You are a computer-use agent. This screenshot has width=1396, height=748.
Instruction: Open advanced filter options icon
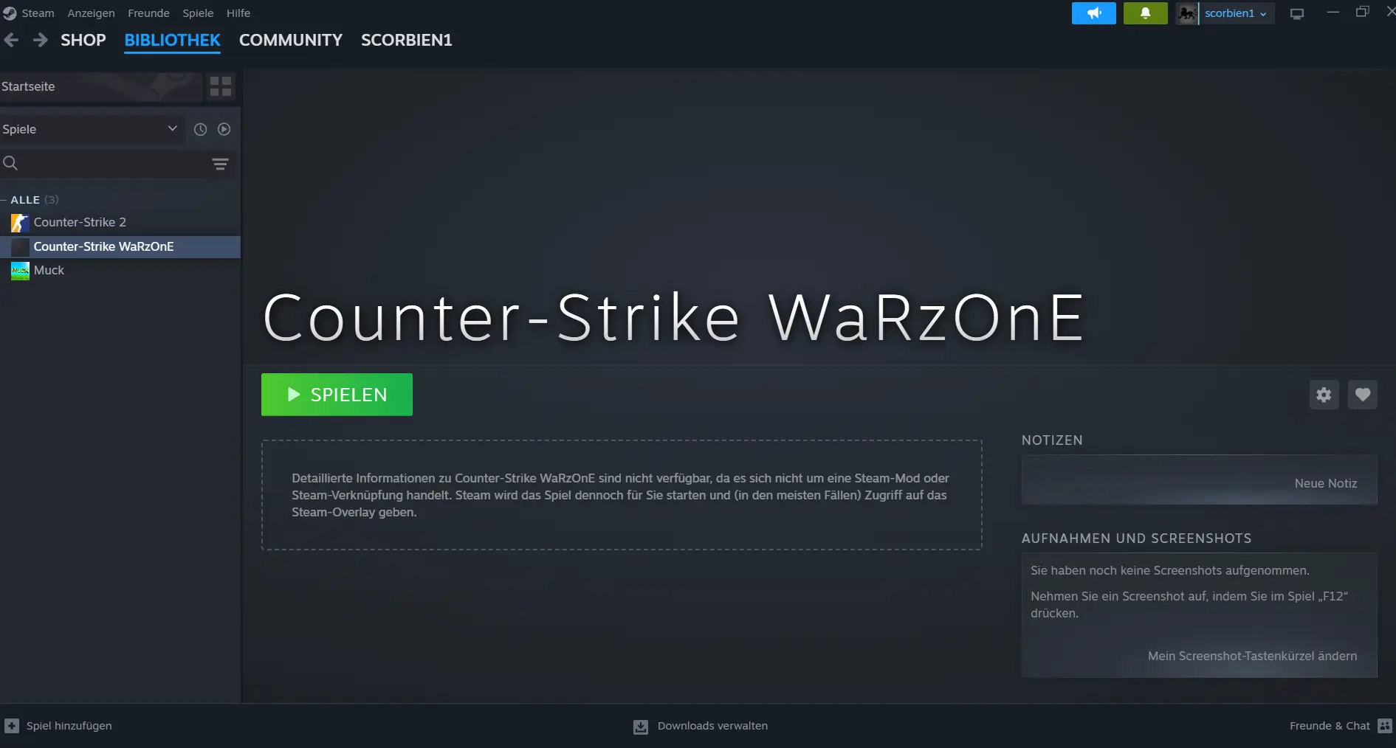pyautogui.click(x=220, y=164)
